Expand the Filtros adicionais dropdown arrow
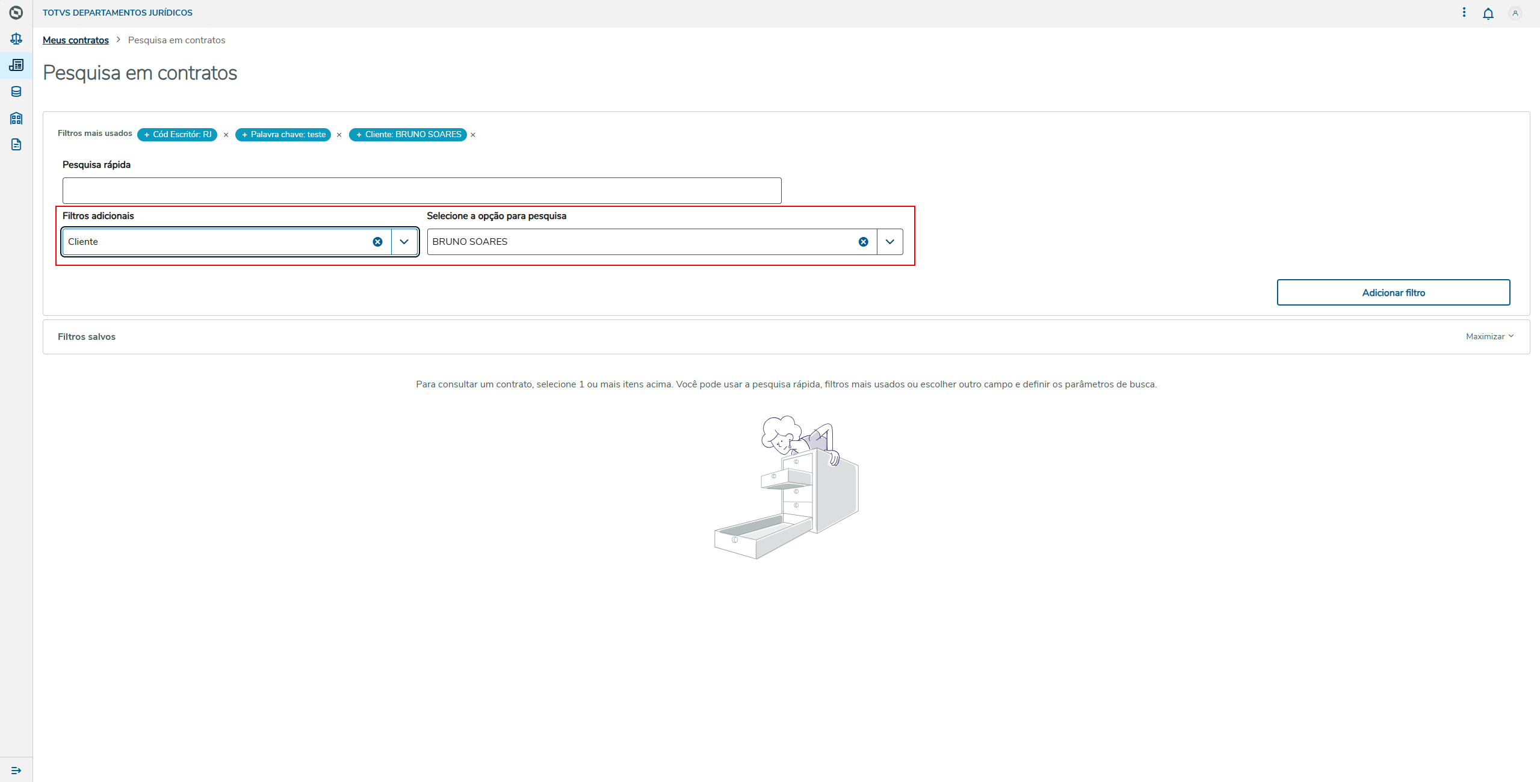The height and width of the screenshot is (782, 1540). (x=404, y=242)
